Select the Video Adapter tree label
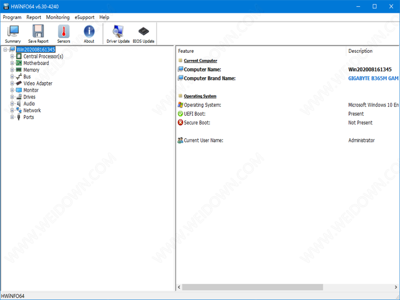The image size is (400, 300). [x=38, y=83]
